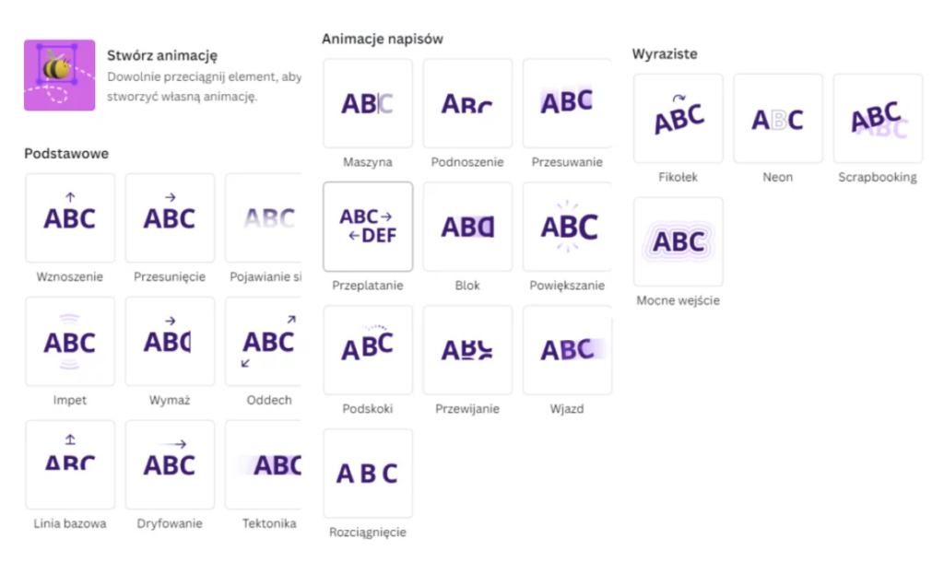Choose the Impet animation effect

pos(70,342)
